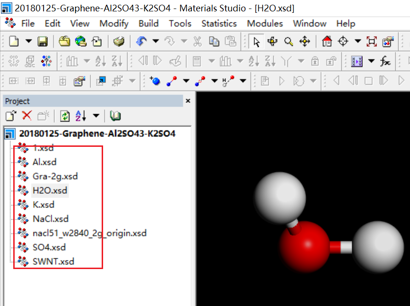Screen dimensions: 410x306
Task: Click the Cut scissors icon
Action: tap(198, 41)
